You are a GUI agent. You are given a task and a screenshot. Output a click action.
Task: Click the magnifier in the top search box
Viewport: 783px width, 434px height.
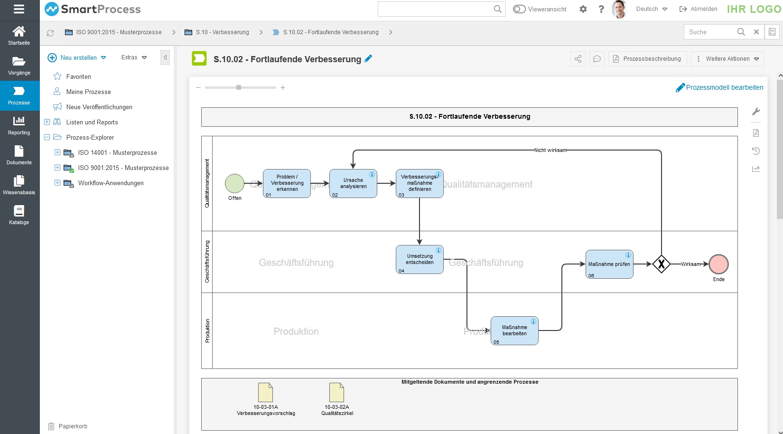coord(497,9)
